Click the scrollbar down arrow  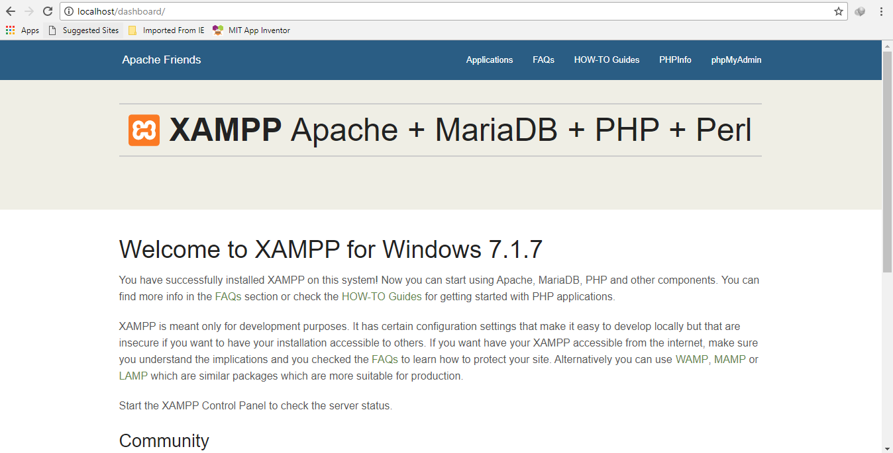pos(887,448)
